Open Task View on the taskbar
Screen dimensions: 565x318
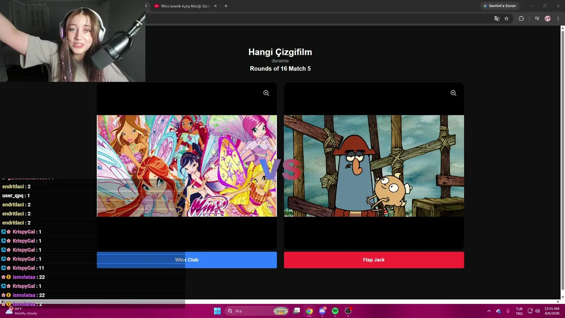point(297,311)
